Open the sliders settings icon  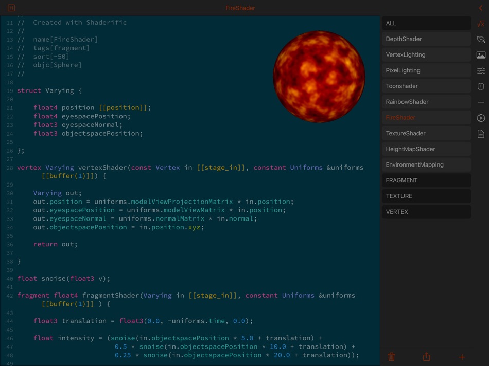coord(481,71)
